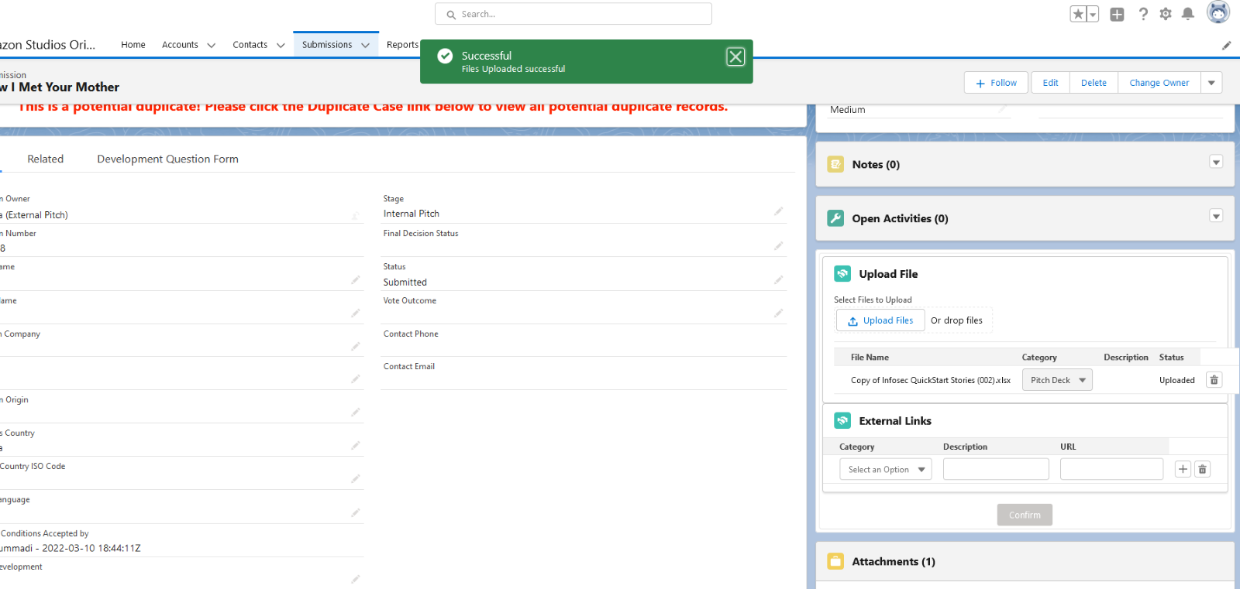This screenshot has width=1240, height=589.
Task: Expand the Submissions tab dropdown chevron
Action: [x=365, y=46]
